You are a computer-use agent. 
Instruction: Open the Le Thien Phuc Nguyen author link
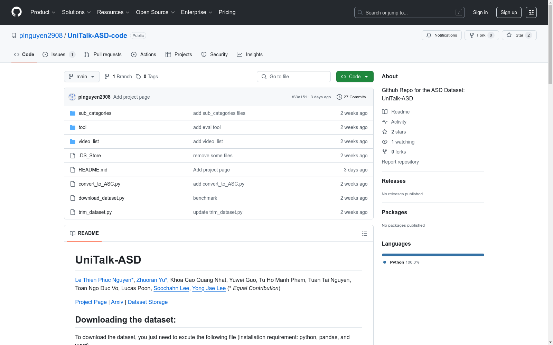104,280
